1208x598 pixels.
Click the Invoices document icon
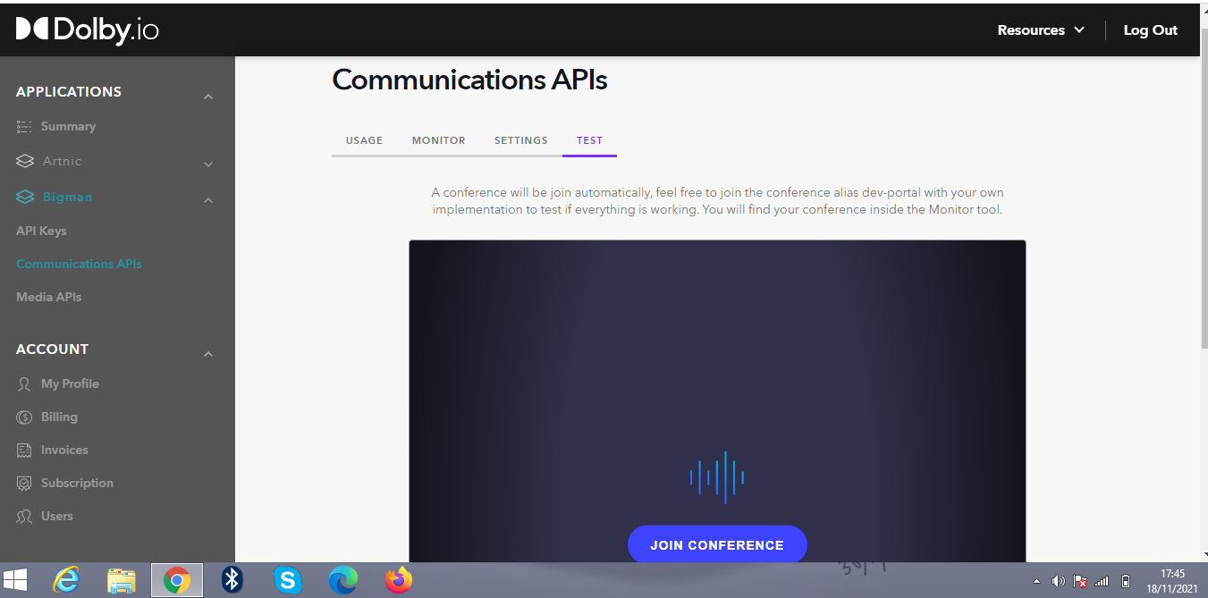24,451
